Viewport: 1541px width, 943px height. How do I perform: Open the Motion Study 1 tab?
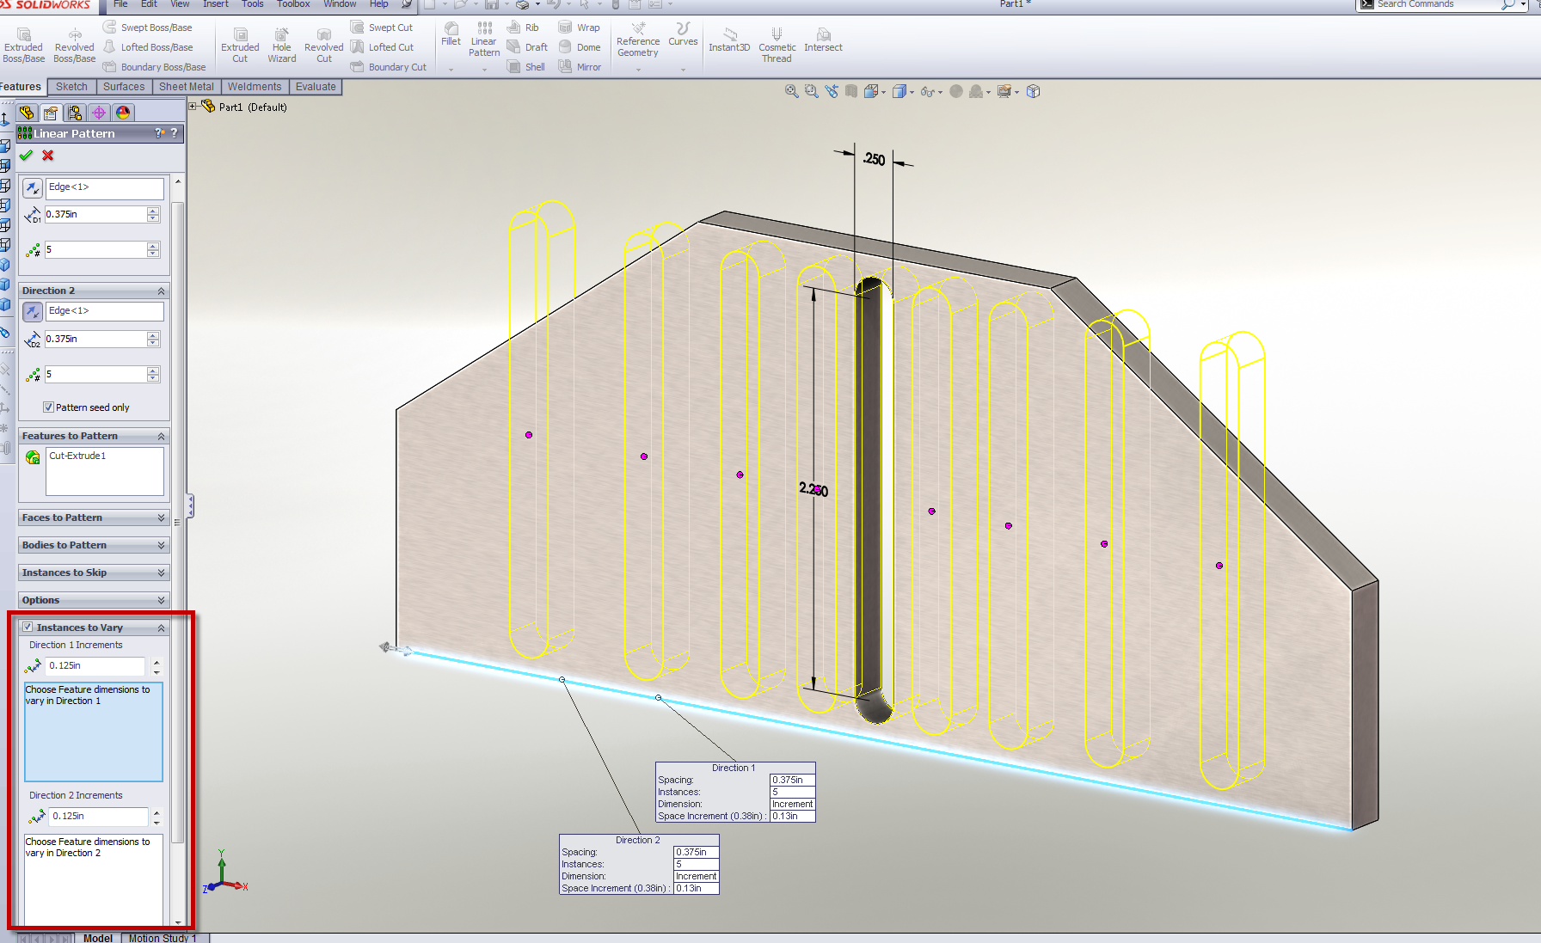click(x=162, y=938)
